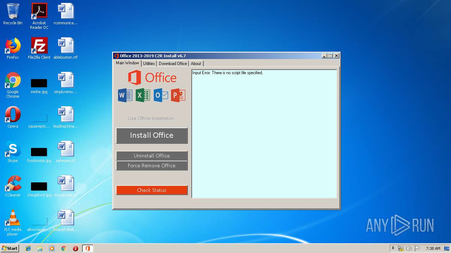Open Chrome from the taskbar
451x253 pixels.
(x=64, y=248)
